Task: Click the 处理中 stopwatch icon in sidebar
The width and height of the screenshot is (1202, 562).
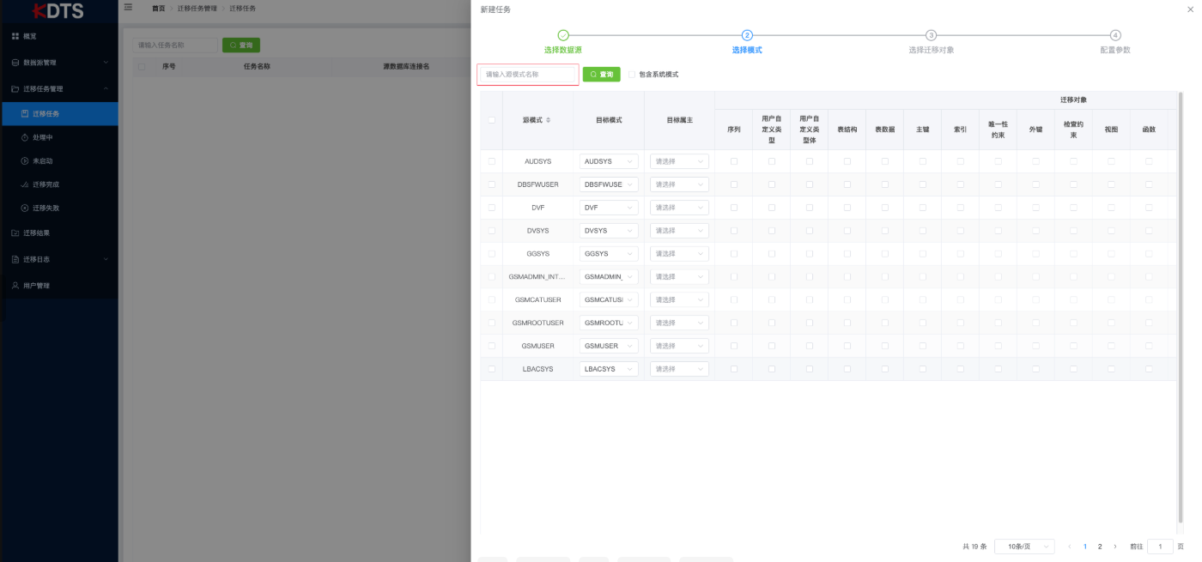Action: [x=25, y=137]
